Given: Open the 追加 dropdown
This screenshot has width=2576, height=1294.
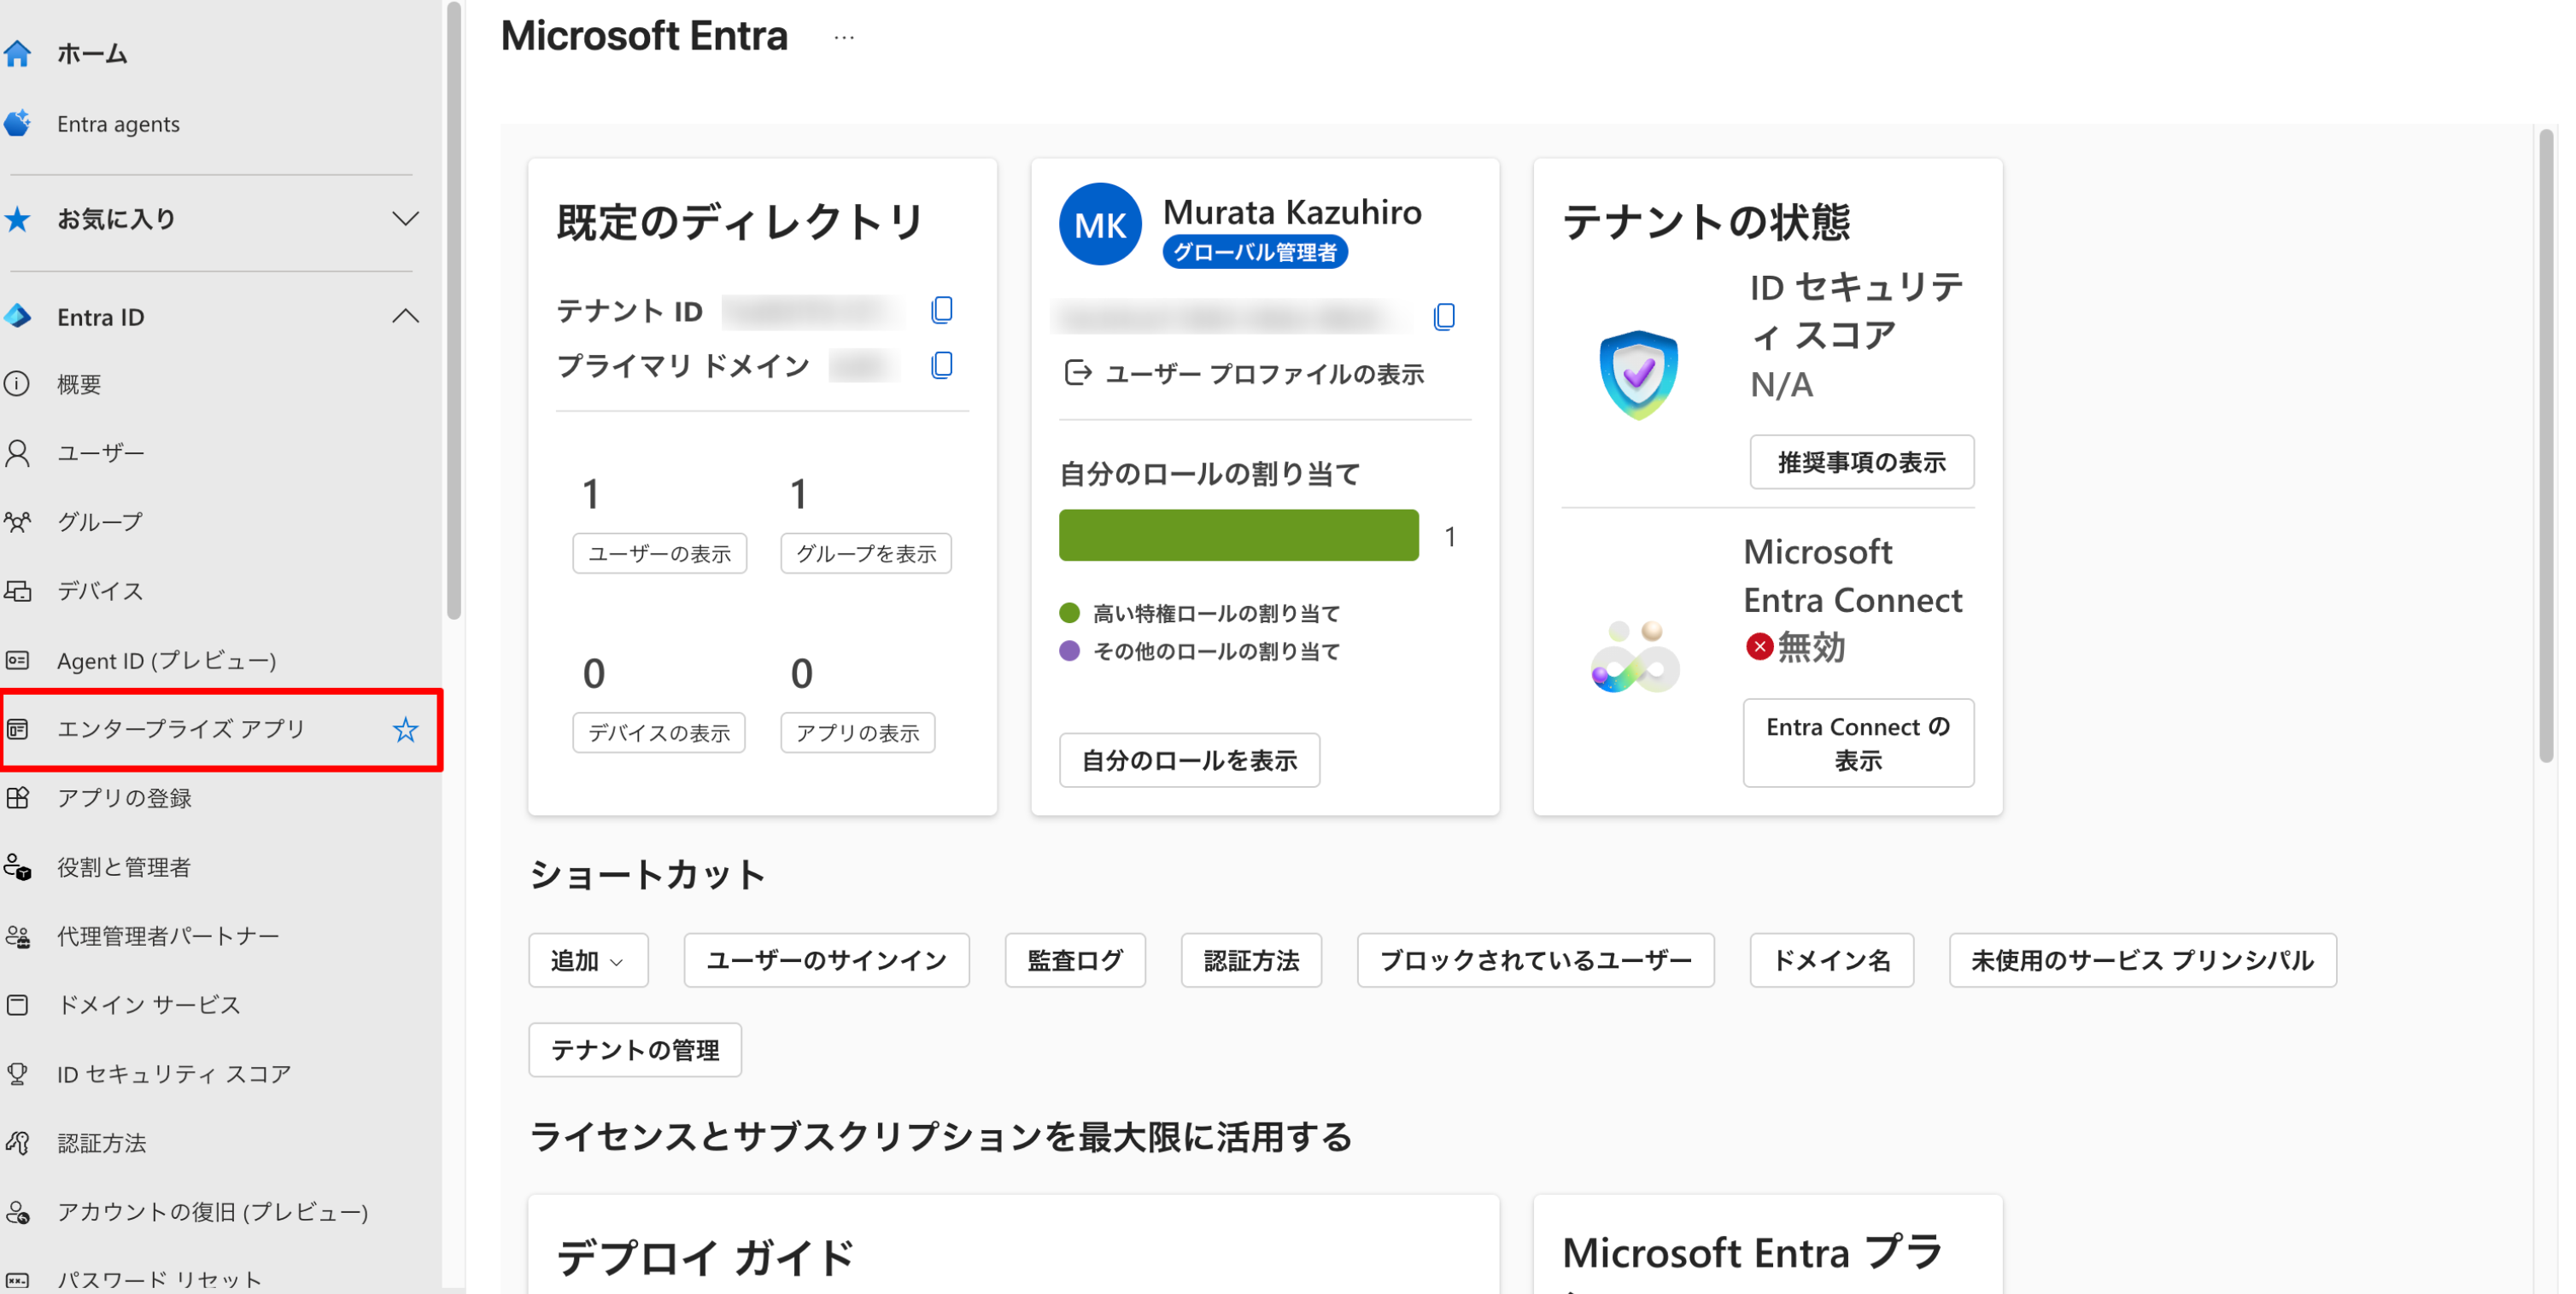Looking at the screenshot, I should (588, 959).
